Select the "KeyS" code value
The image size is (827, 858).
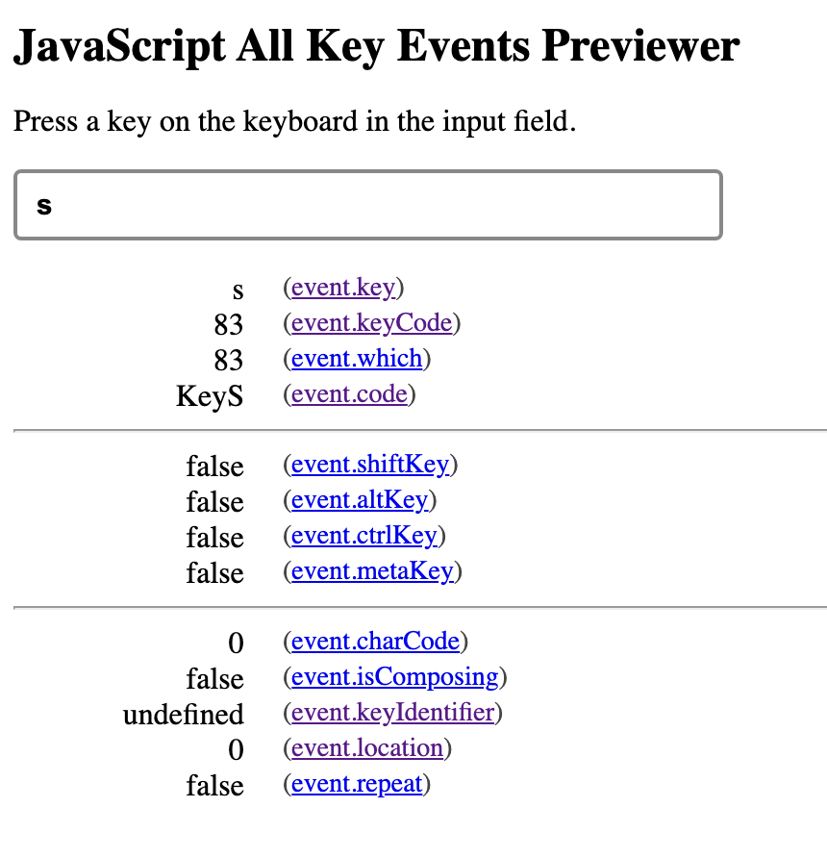pos(210,395)
